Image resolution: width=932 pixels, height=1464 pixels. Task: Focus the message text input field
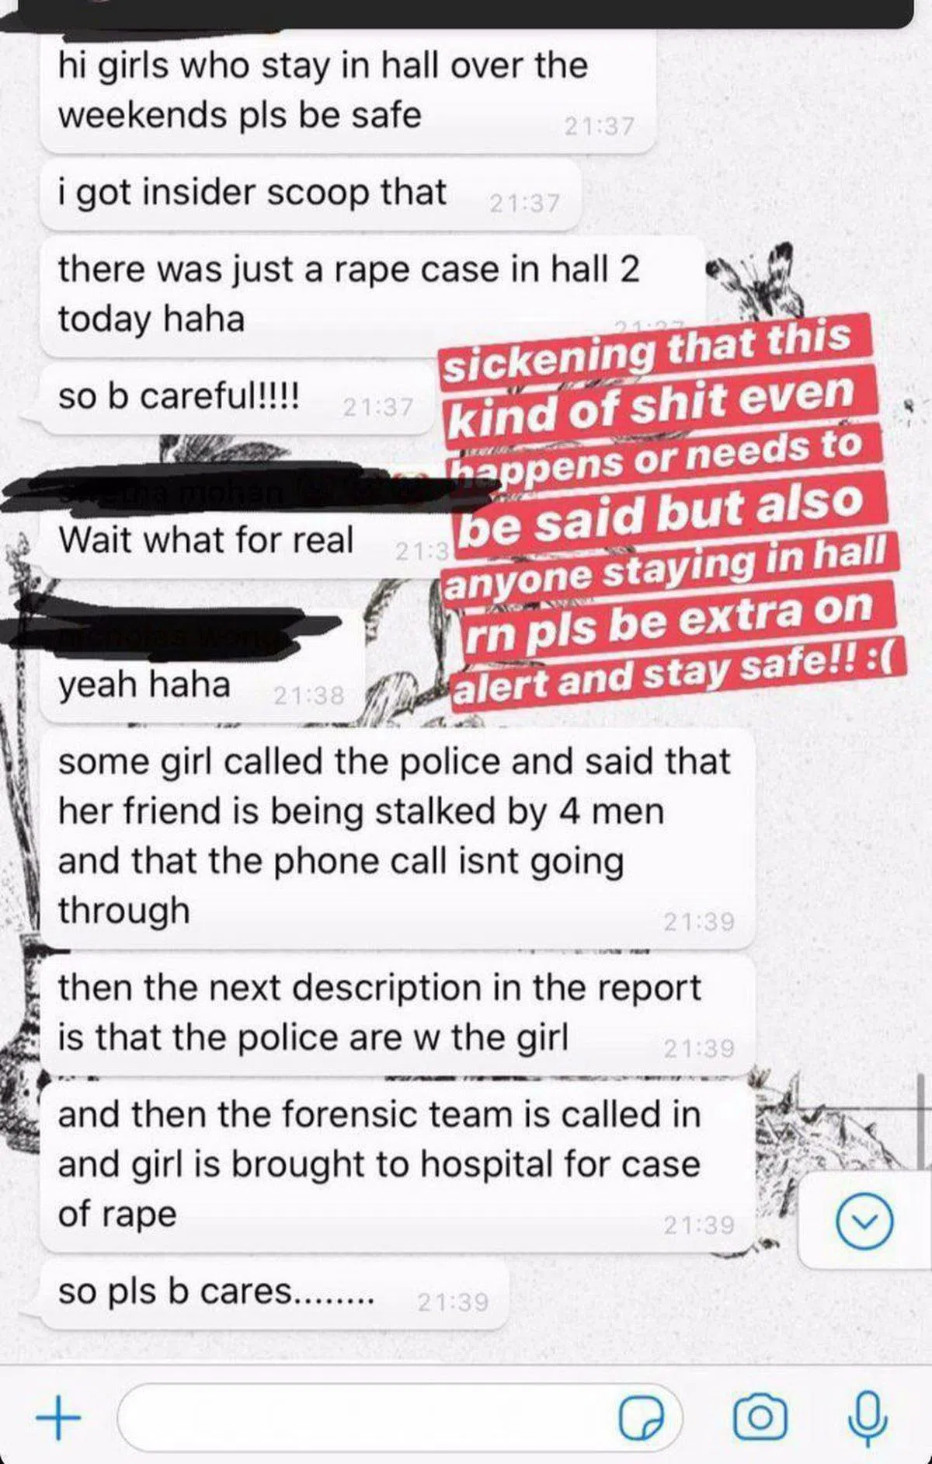pos(399,1418)
